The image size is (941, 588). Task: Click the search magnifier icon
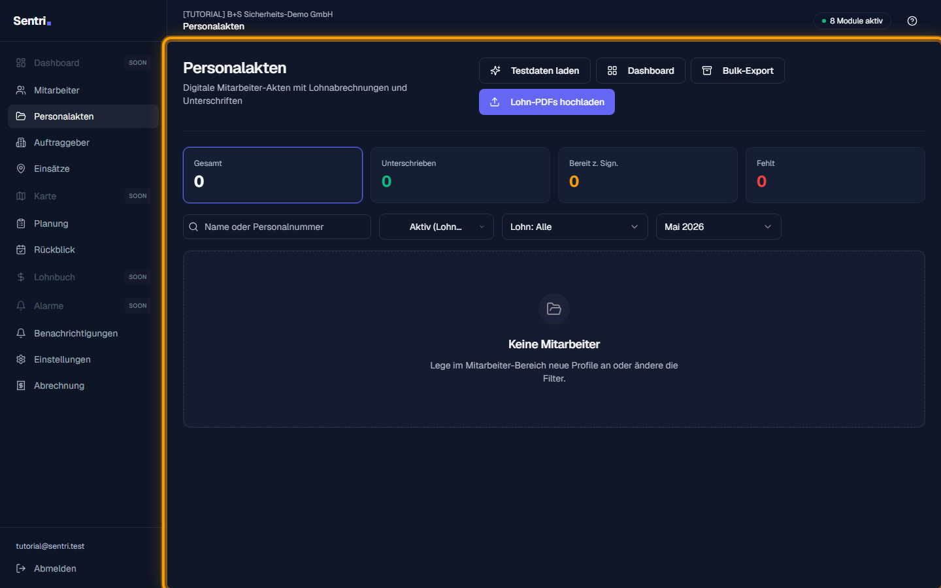tap(193, 227)
